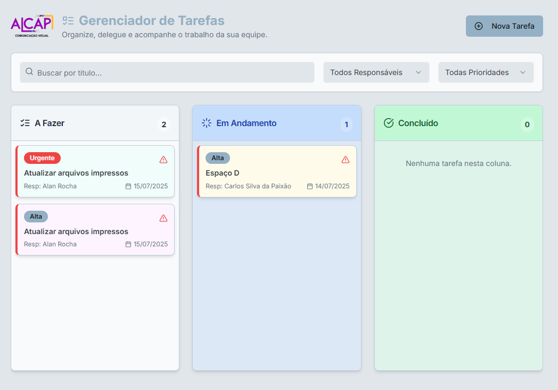Screen dimensions: 558x390
Task: Click the Nova Tarefa button
Action: coord(504,26)
